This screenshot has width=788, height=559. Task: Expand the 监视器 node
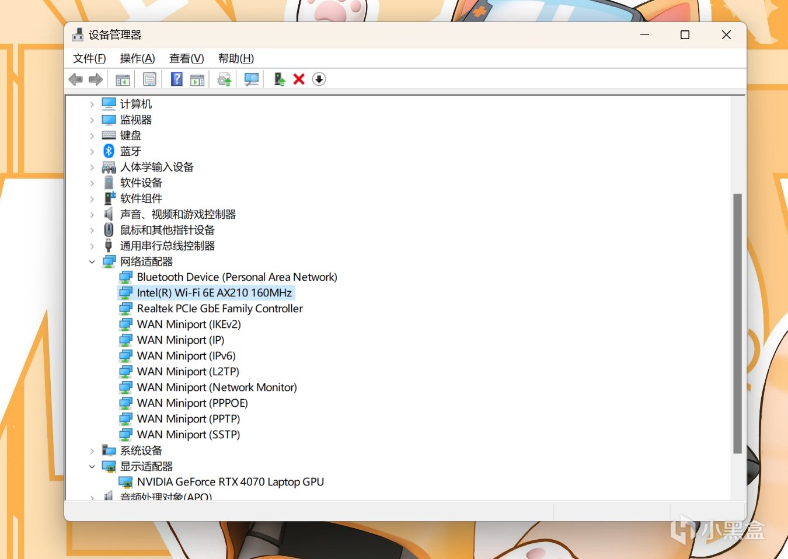click(92, 120)
